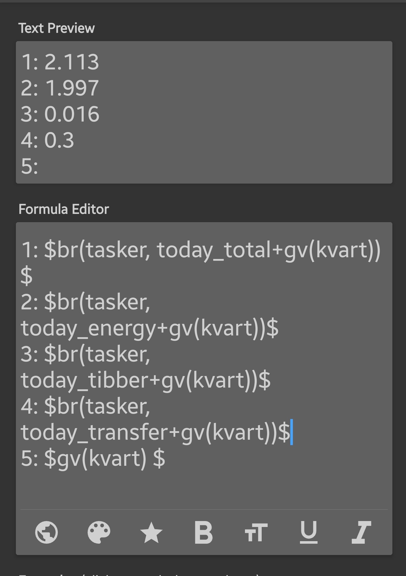Click the star favorites icon
The width and height of the screenshot is (406, 576).
point(151,532)
